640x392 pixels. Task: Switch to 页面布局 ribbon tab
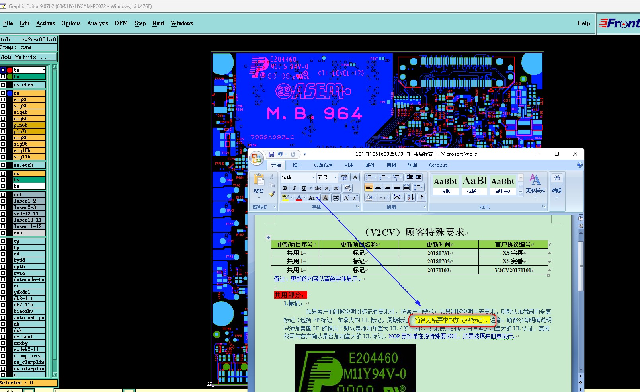point(323,165)
